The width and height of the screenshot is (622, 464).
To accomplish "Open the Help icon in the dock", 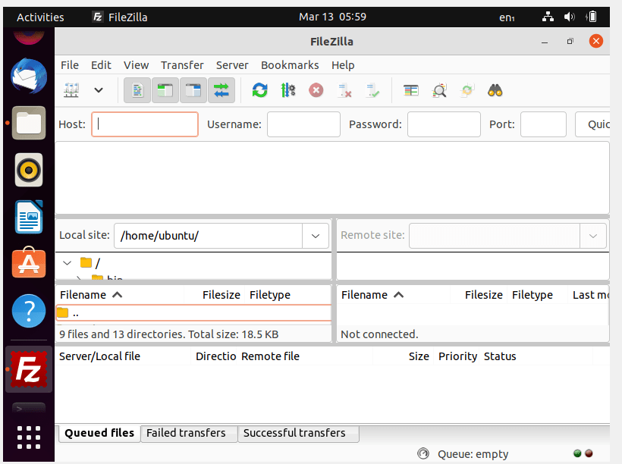I will 29,311.
